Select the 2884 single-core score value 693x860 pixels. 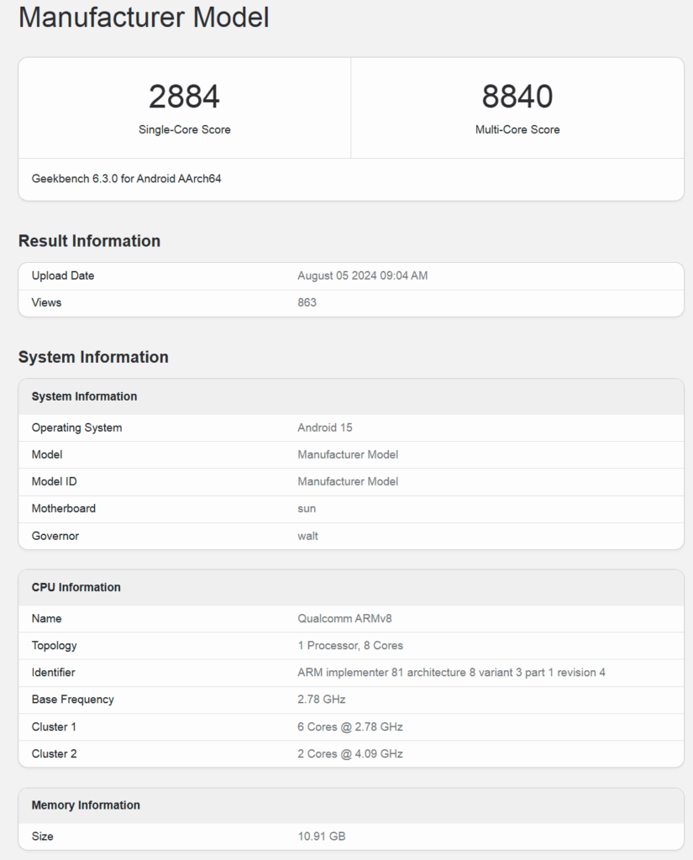pyautogui.click(x=184, y=97)
